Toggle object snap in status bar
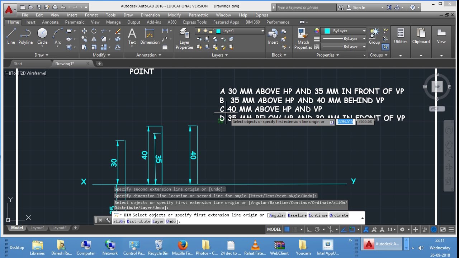 (352, 229)
